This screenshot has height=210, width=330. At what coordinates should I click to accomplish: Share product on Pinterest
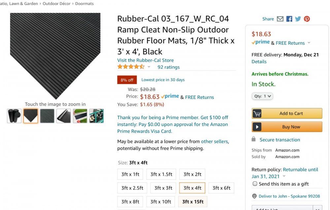(x=307, y=19)
